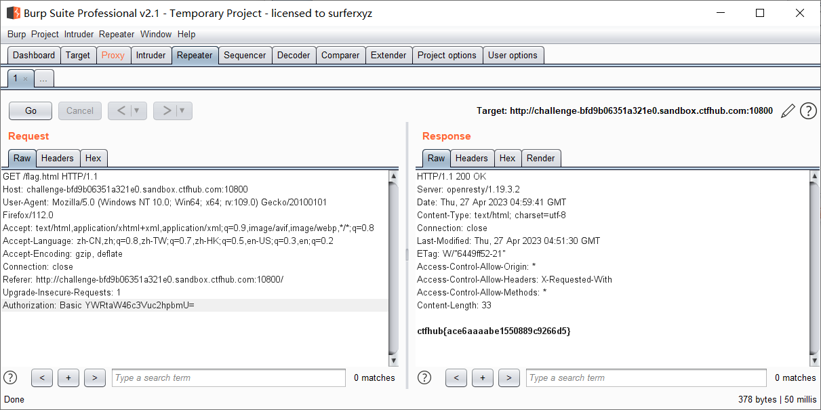Switch to Comparer tab
This screenshot has height=410, width=821.
(x=340, y=56)
